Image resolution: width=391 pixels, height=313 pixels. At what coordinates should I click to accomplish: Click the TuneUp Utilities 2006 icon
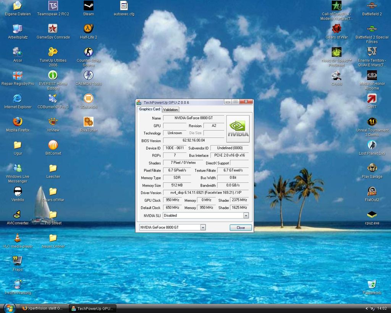tap(53, 52)
